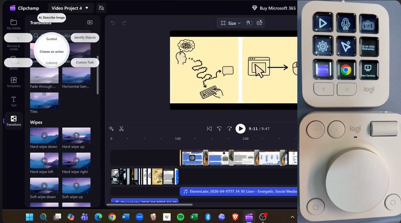Open the My media sidebar tab

click(x=13, y=24)
